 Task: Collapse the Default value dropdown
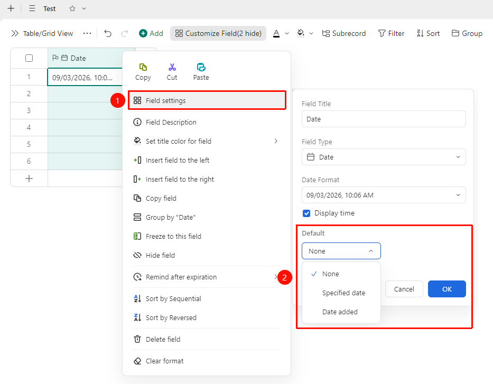click(x=341, y=251)
